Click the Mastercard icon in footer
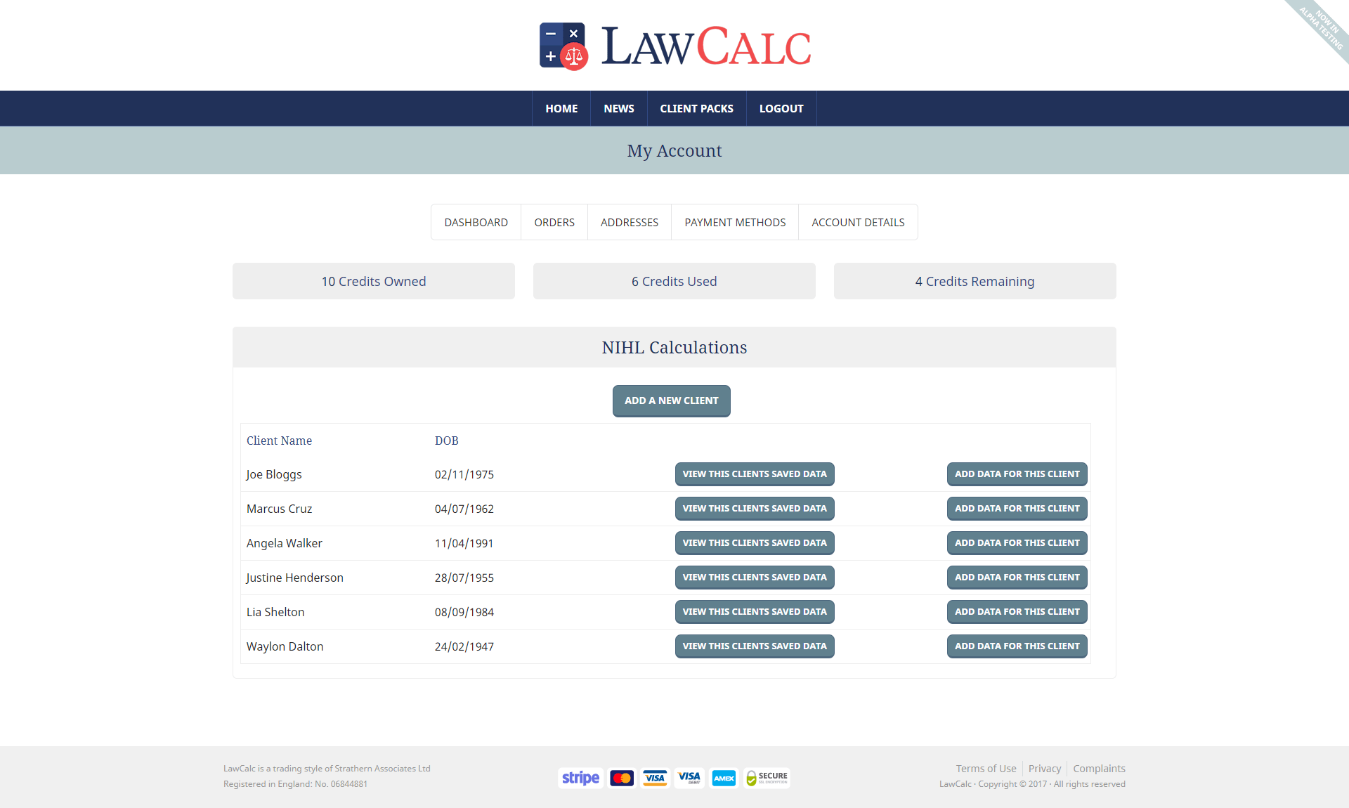 (622, 778)
